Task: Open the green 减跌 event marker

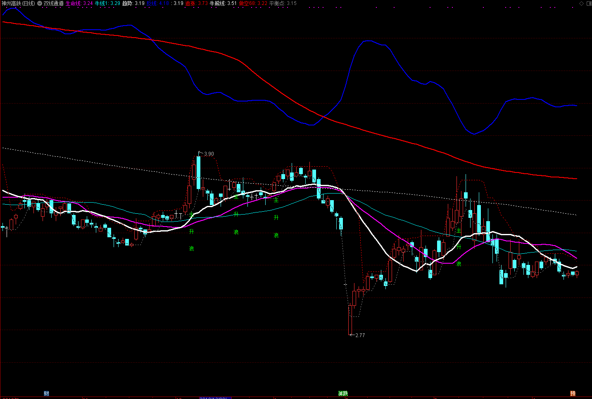Action: (x=343, y=394)
